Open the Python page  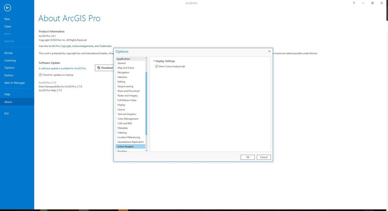(9, 75)
